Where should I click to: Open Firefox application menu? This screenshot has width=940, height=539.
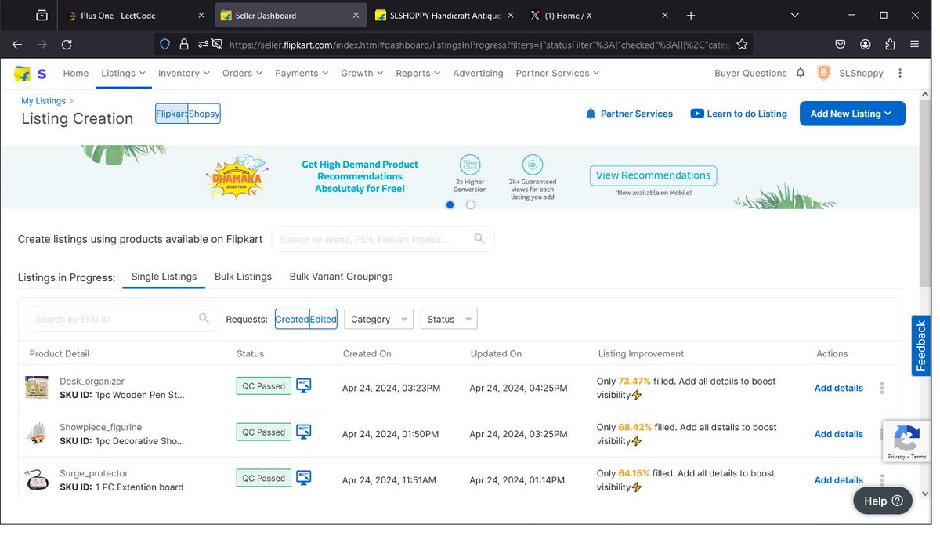pos(915,45)
